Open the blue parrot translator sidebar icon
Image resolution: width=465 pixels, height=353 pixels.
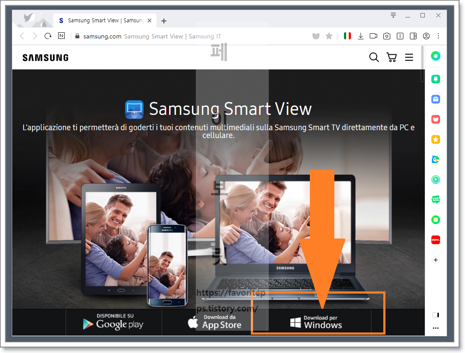click(x=435, y=159)
